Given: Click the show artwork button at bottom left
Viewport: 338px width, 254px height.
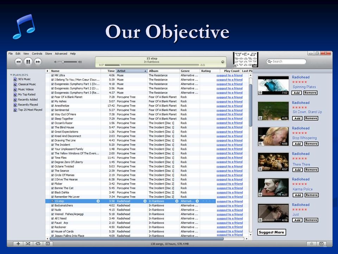Looking at the screenshot, I should point(48,244).
